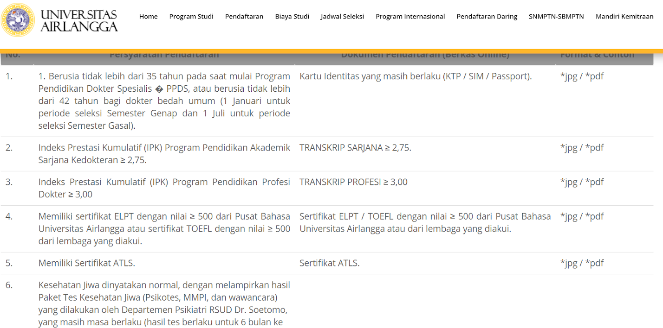663x328 pixels.
Task: Click the requirement text about age 35 tahun
Action: click(x=164, y=101)
